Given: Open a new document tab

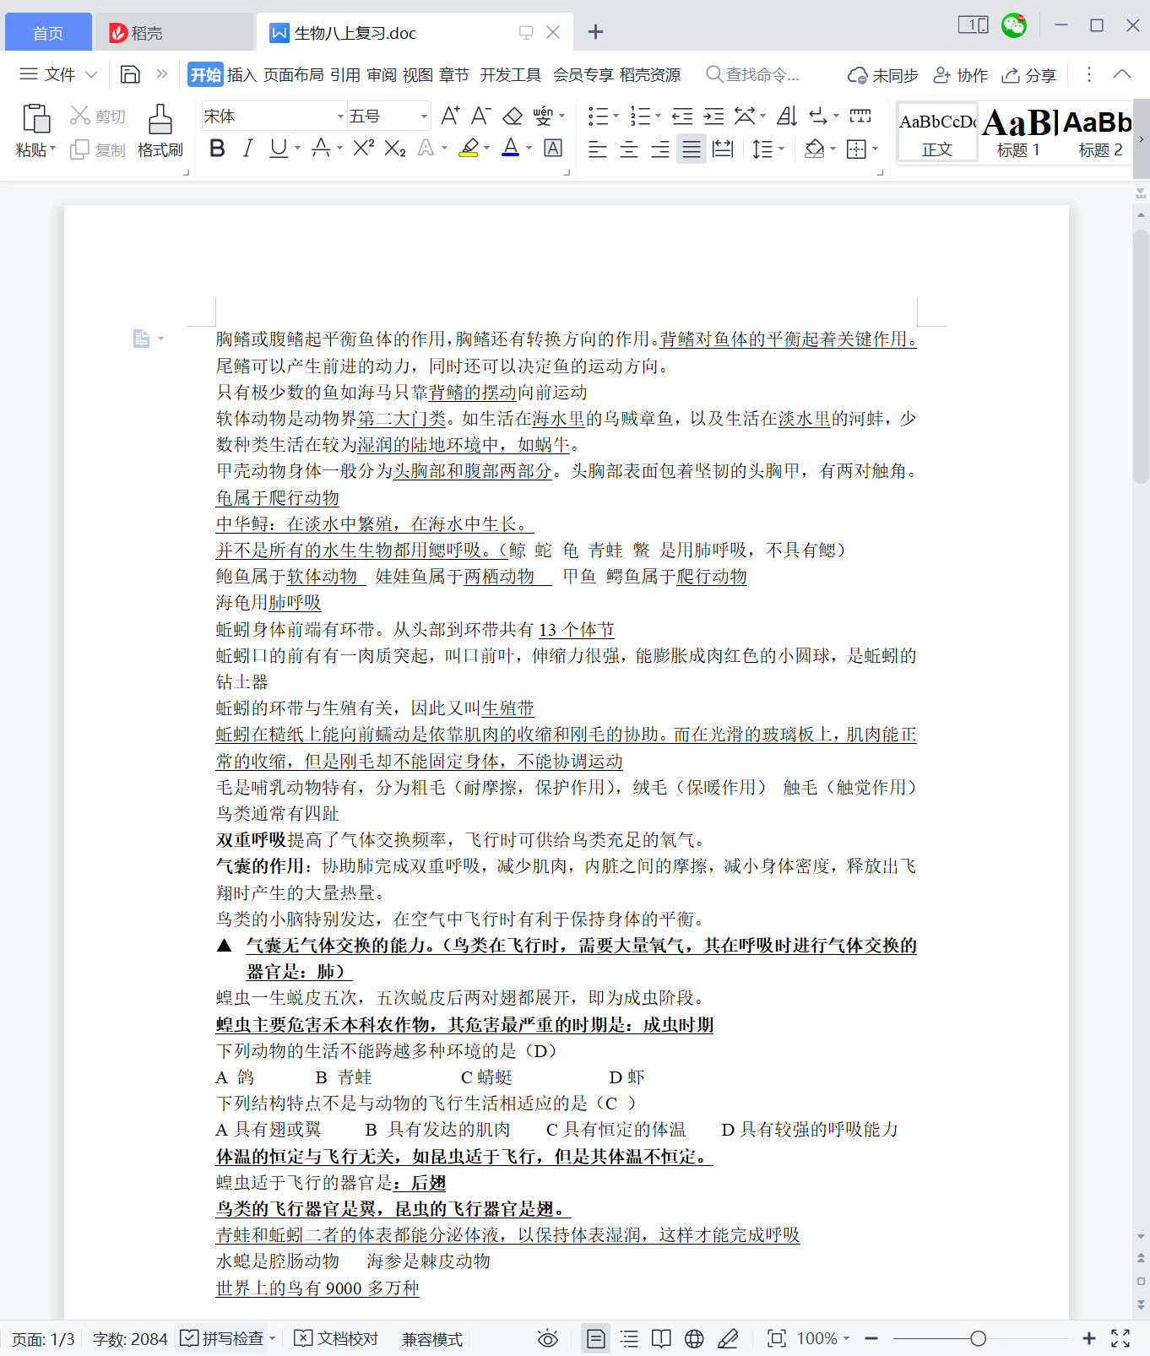Looking at the screenshot, I should [595, 32].
